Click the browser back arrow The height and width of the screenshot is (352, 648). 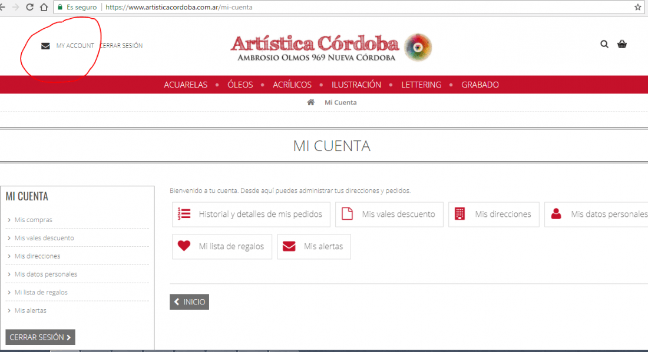coord(2,7)
